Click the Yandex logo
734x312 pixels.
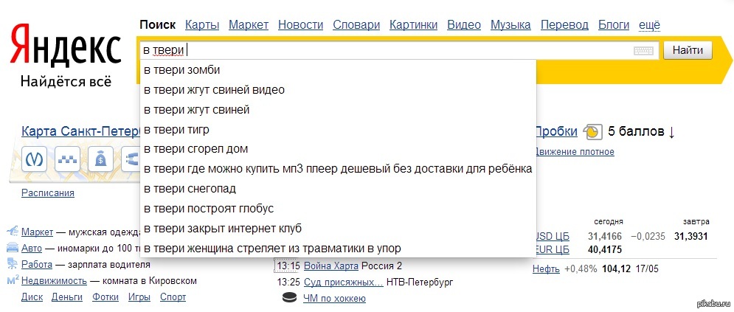(x=65, y=46)
